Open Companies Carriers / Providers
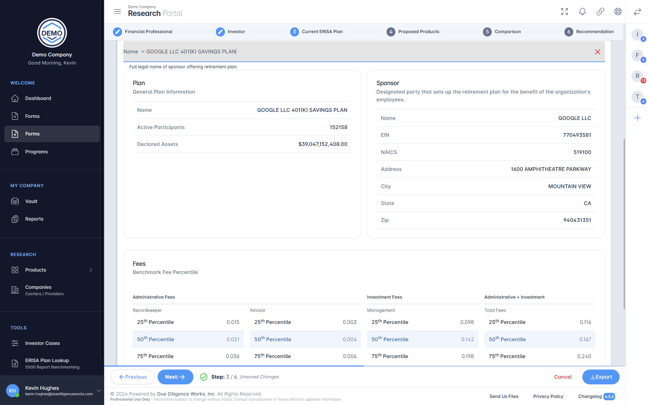 (52, 290)
